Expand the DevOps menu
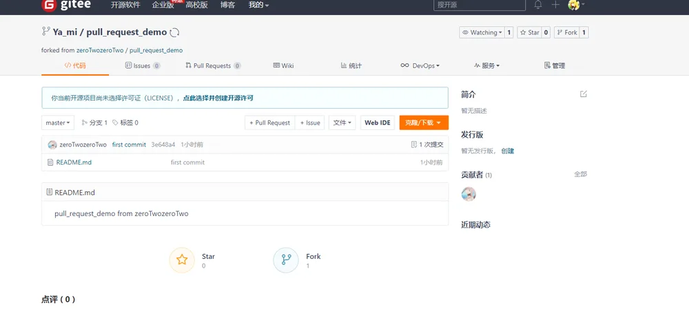 (x=420, y=66)
